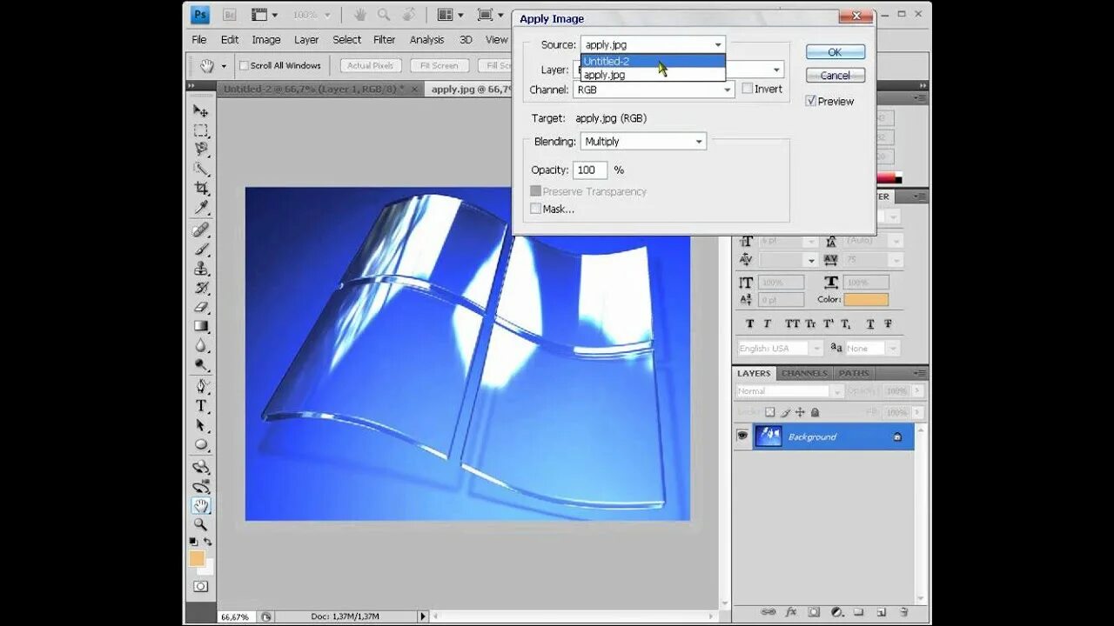This screenshot has width=1114, height=626.
Task: Open the Edit menu
Action: (230, 40)
